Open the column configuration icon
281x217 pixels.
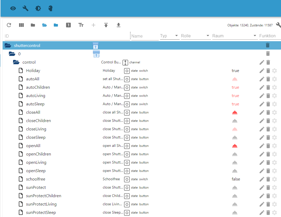point(21,25)
